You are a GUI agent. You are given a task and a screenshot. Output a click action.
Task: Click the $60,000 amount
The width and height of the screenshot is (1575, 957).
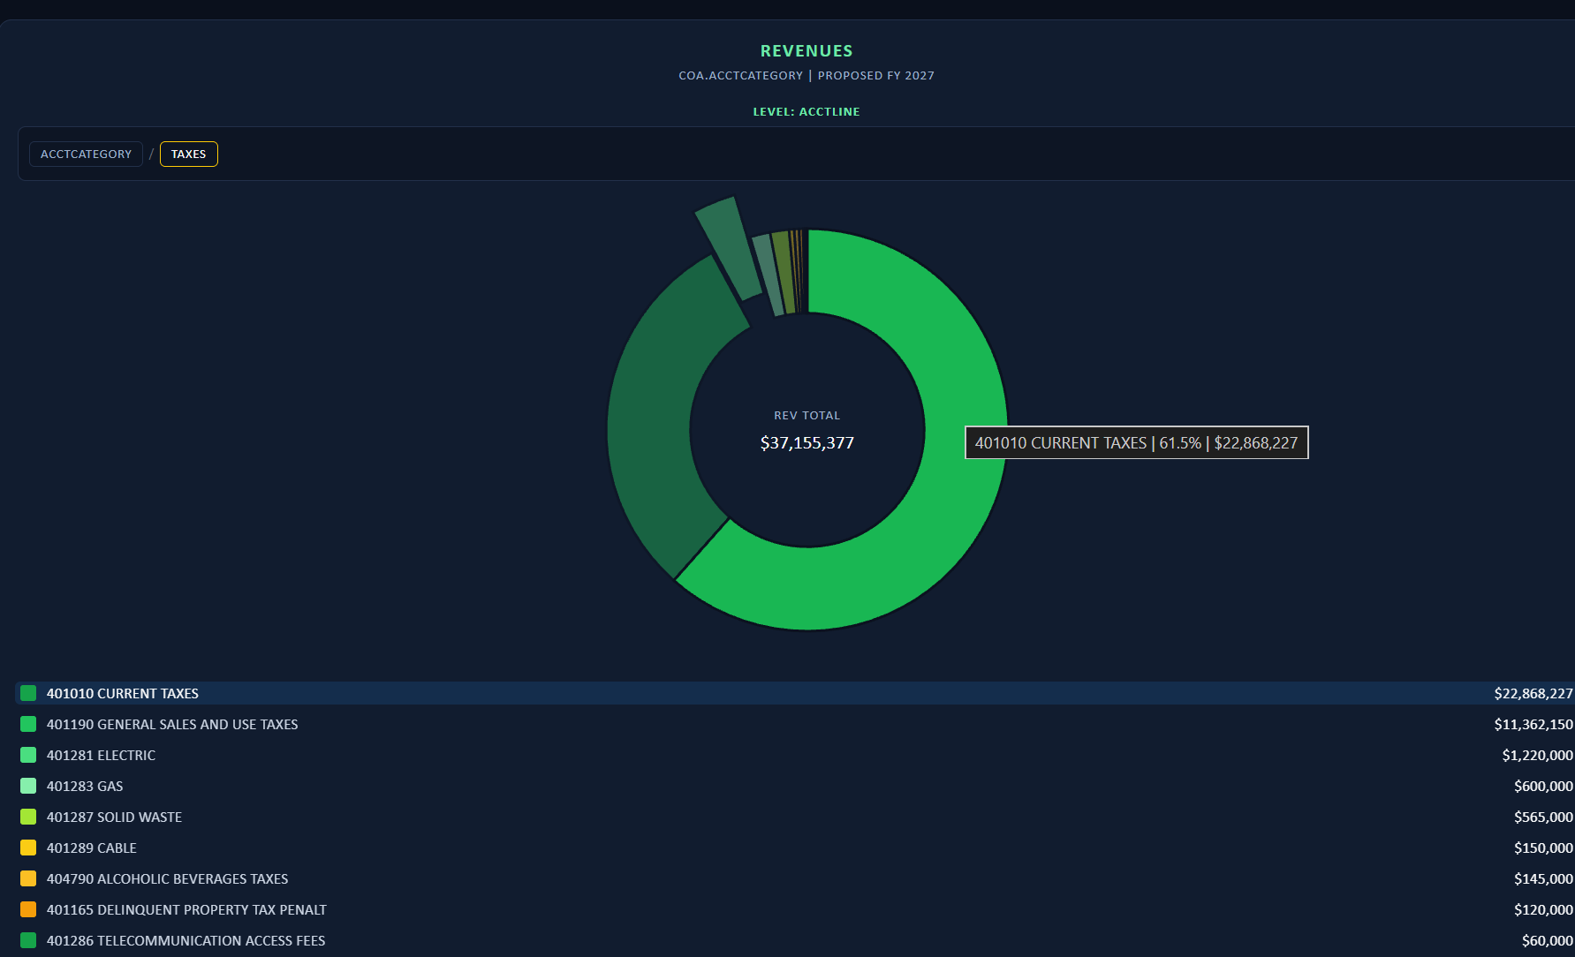1547,941
